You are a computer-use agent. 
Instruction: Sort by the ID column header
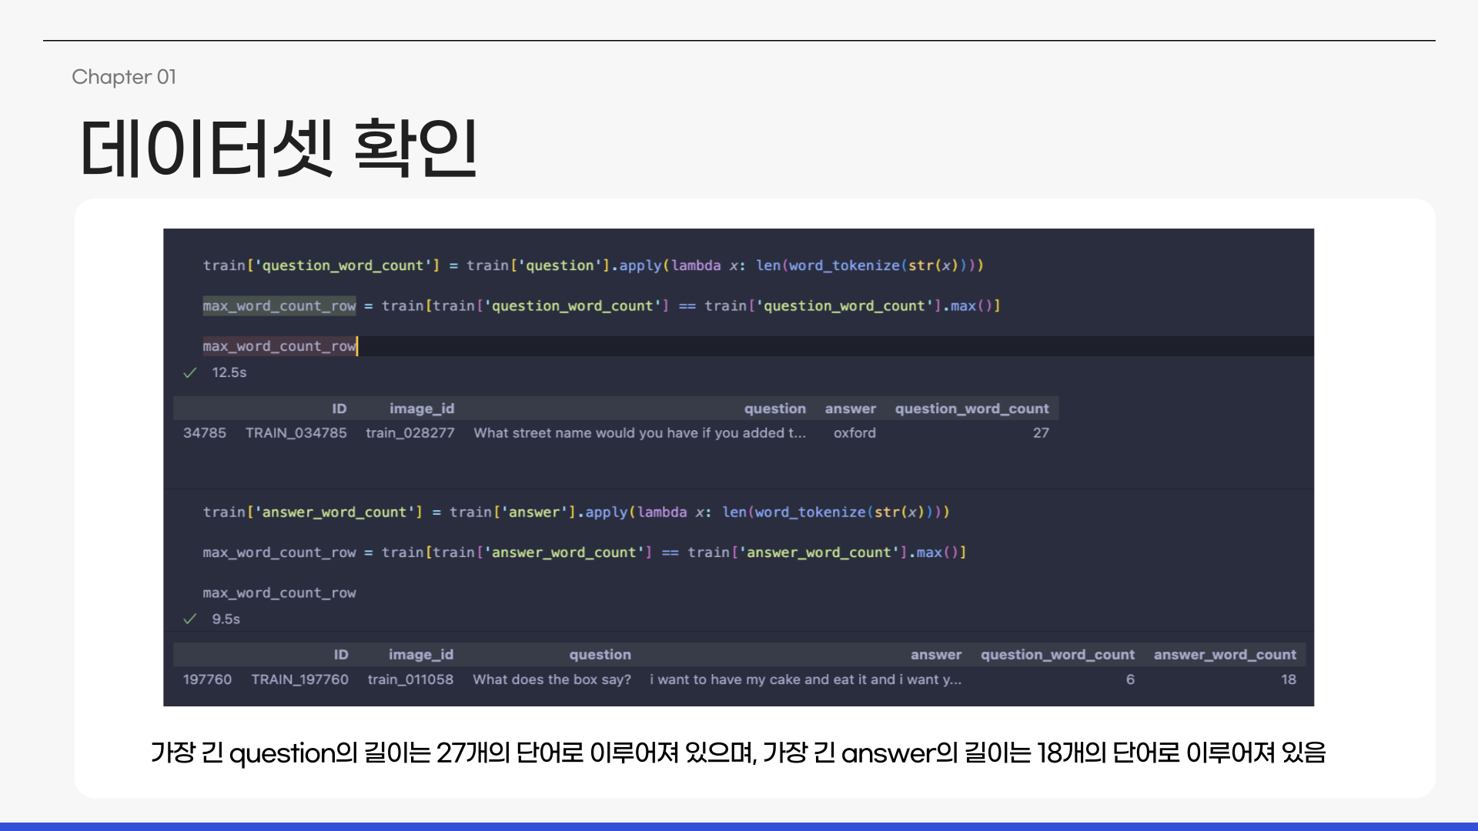pyautogui.click(x=339, y=409)
